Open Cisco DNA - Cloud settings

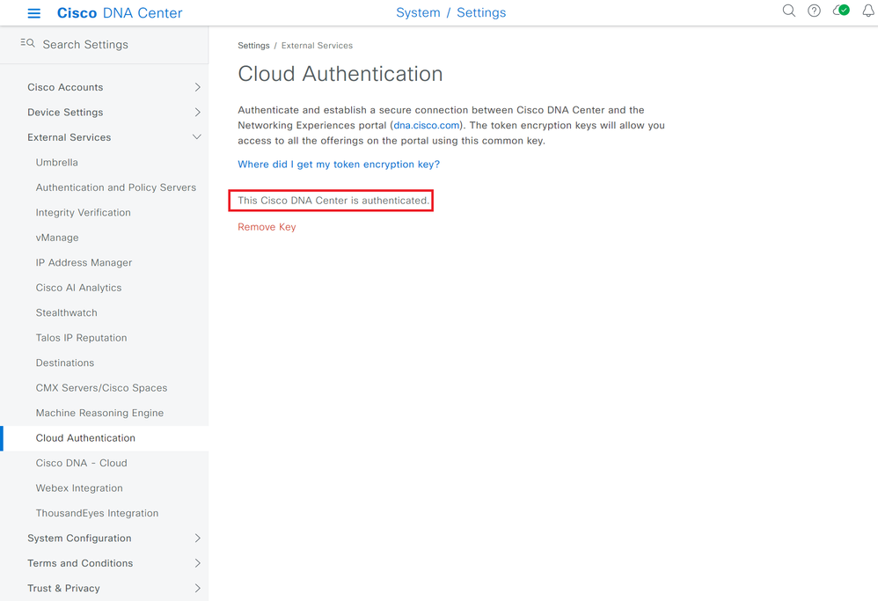tap(81, 463)
